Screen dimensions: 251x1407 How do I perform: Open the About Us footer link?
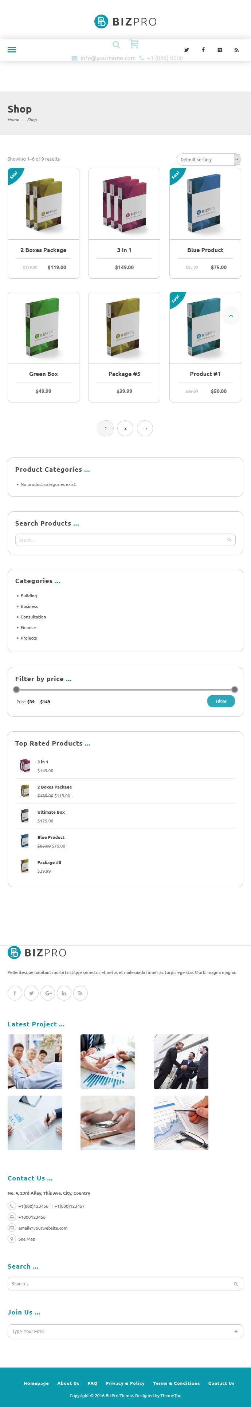click(68, 1383)
